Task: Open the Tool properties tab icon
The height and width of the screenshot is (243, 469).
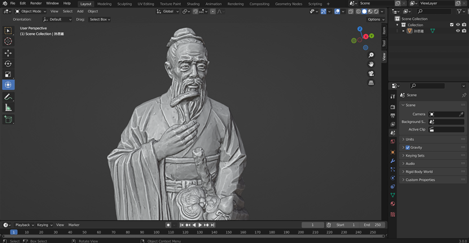Action: click(393, 96)
